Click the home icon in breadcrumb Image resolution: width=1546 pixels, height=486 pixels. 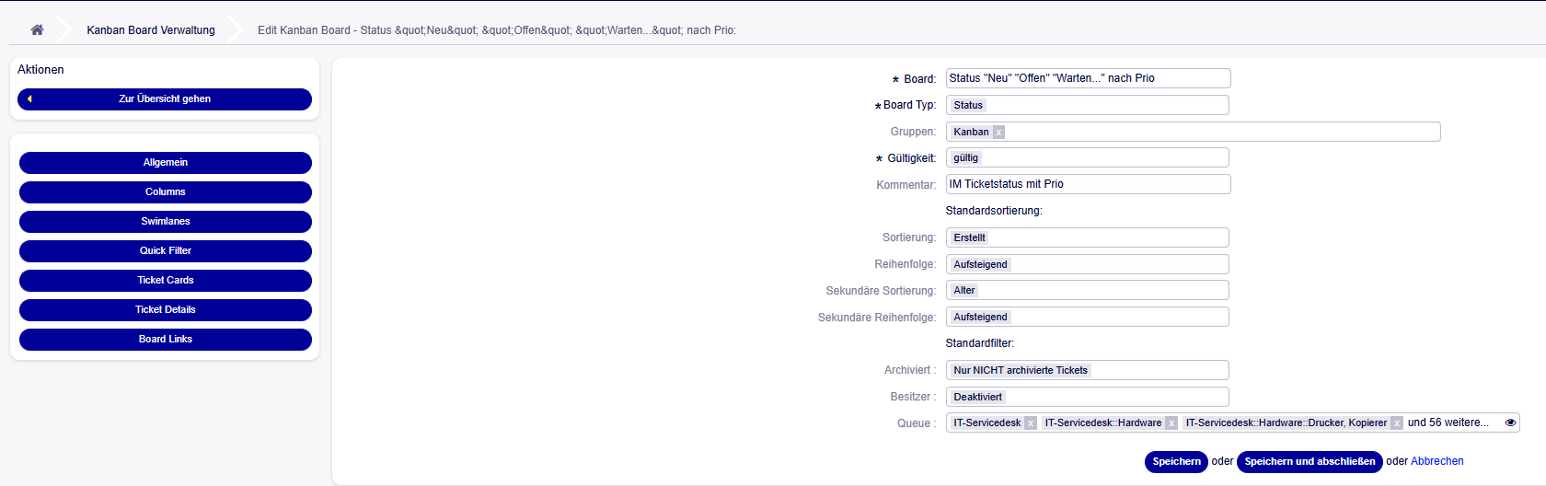pos(37,29)
